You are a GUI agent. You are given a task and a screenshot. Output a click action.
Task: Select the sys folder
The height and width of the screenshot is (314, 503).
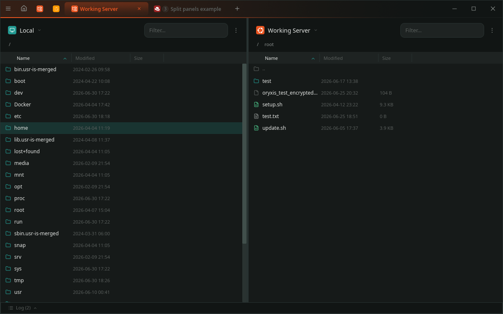point(121,269)
